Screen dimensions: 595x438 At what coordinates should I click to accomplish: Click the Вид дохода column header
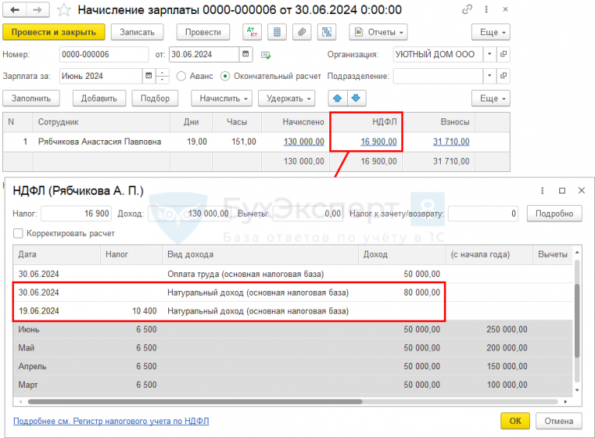[260, 255]
